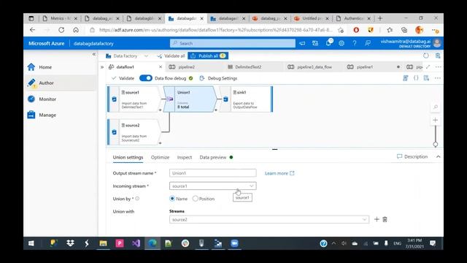Click the Discard all icon in factory toolbar
Viewport: 467px width, 263px height.
click(438, 56)
